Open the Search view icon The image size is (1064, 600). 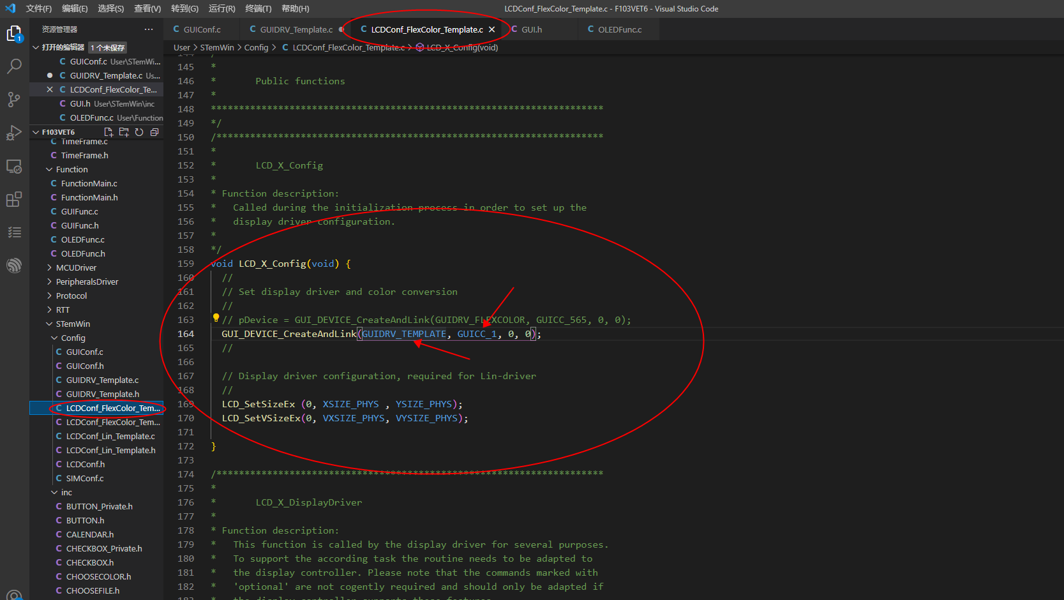tap(14, 66)
